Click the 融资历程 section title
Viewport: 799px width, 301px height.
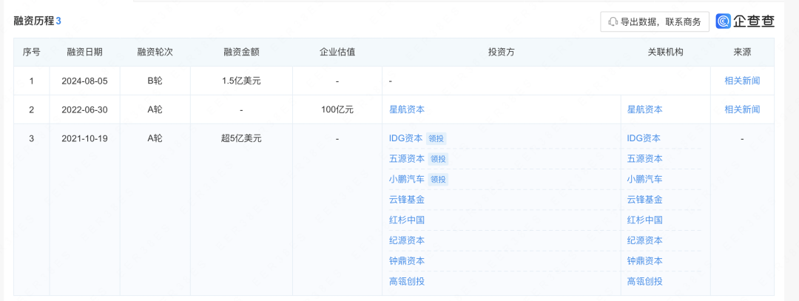coord(33,21)
